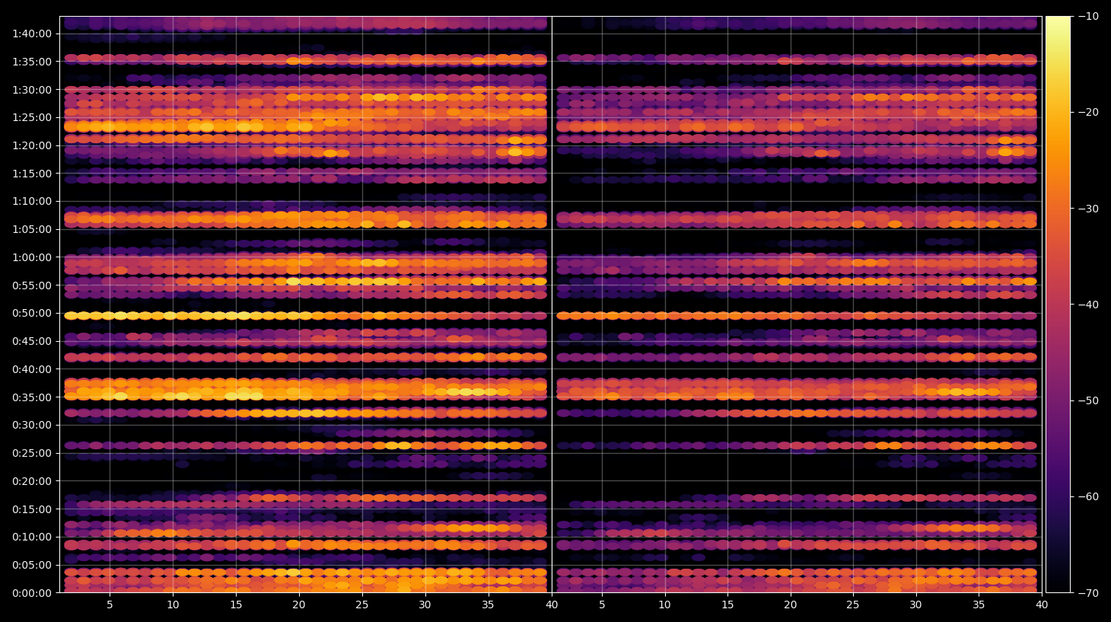Click the 0:55:00 time axis label
Image resolution: width=1111 pixels, height=622 pixels.
[x=32, y=285]
